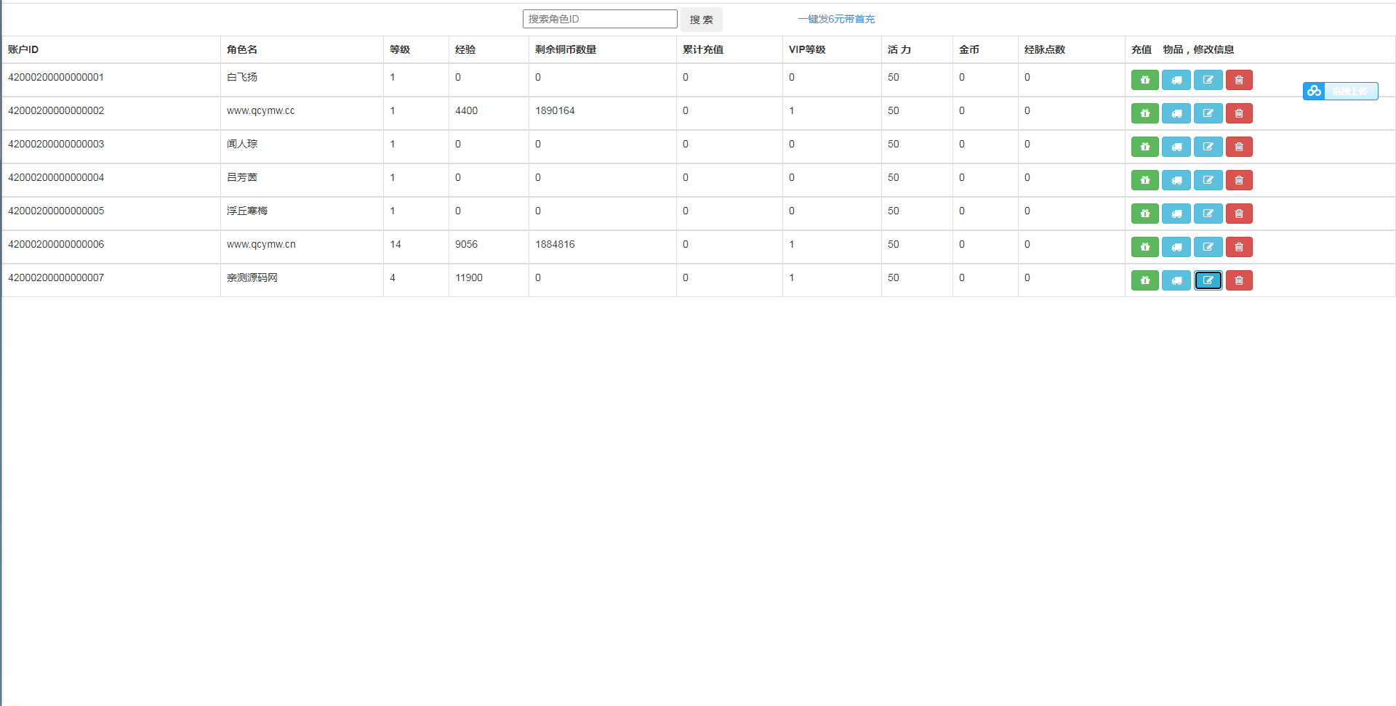The width and height of the screenshot is (1396, 706).
Task: Click the edit icon for 浮丘寒梅
Action: [1208, 214]
